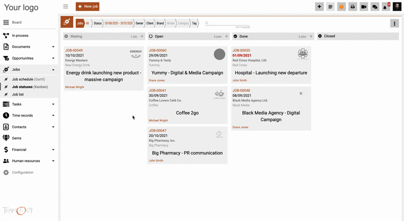Click the Big Pharmacy cross logo
This screenshot has width=404, height=221.
219,134
